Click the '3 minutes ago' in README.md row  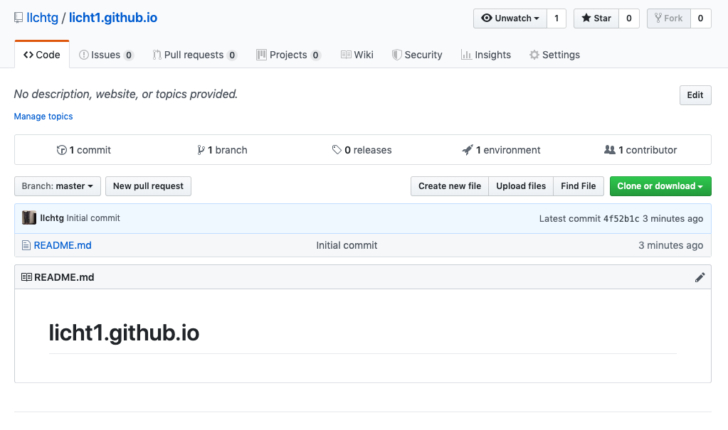coord(670,245)
